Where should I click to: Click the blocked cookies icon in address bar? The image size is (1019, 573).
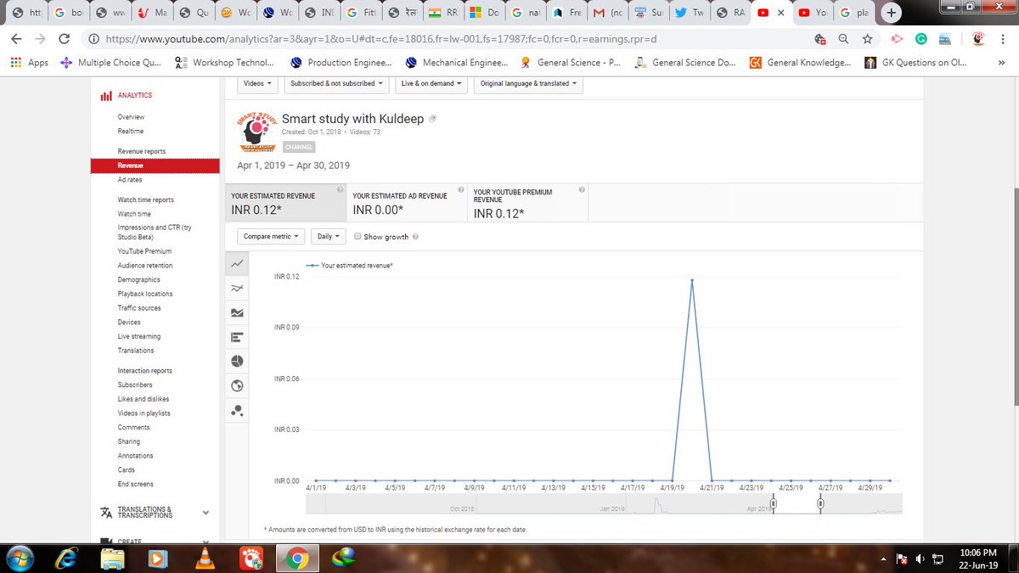coord(819,39)
